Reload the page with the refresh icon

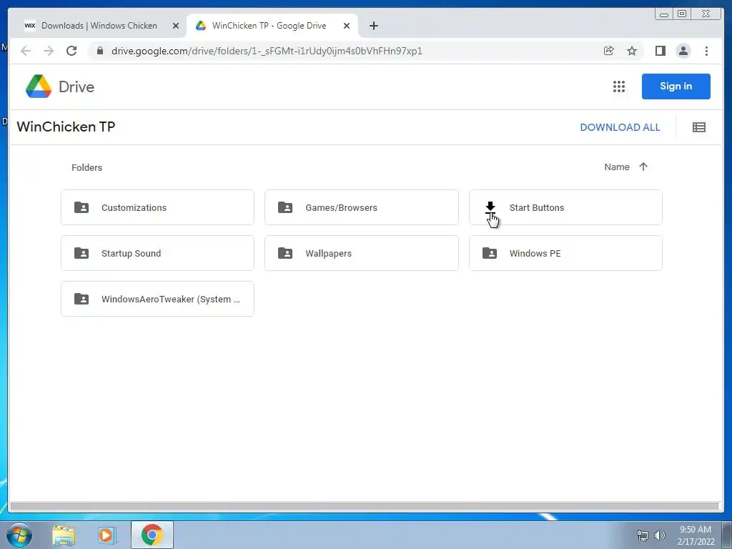(71, 51)
